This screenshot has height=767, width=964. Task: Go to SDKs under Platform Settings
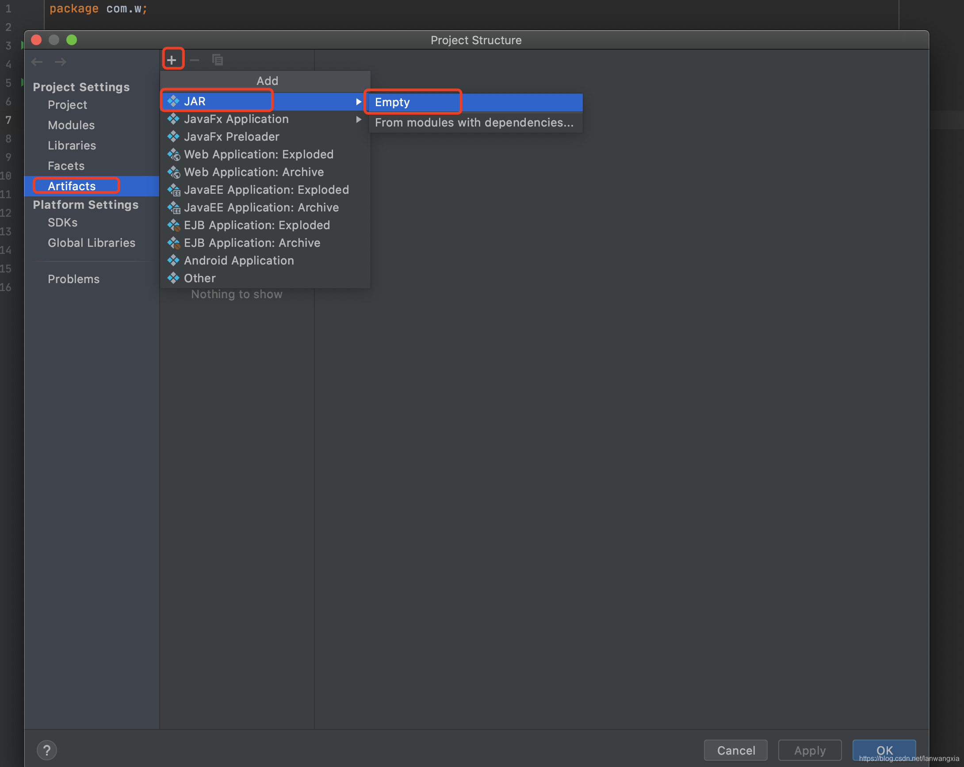pos(63,222)
